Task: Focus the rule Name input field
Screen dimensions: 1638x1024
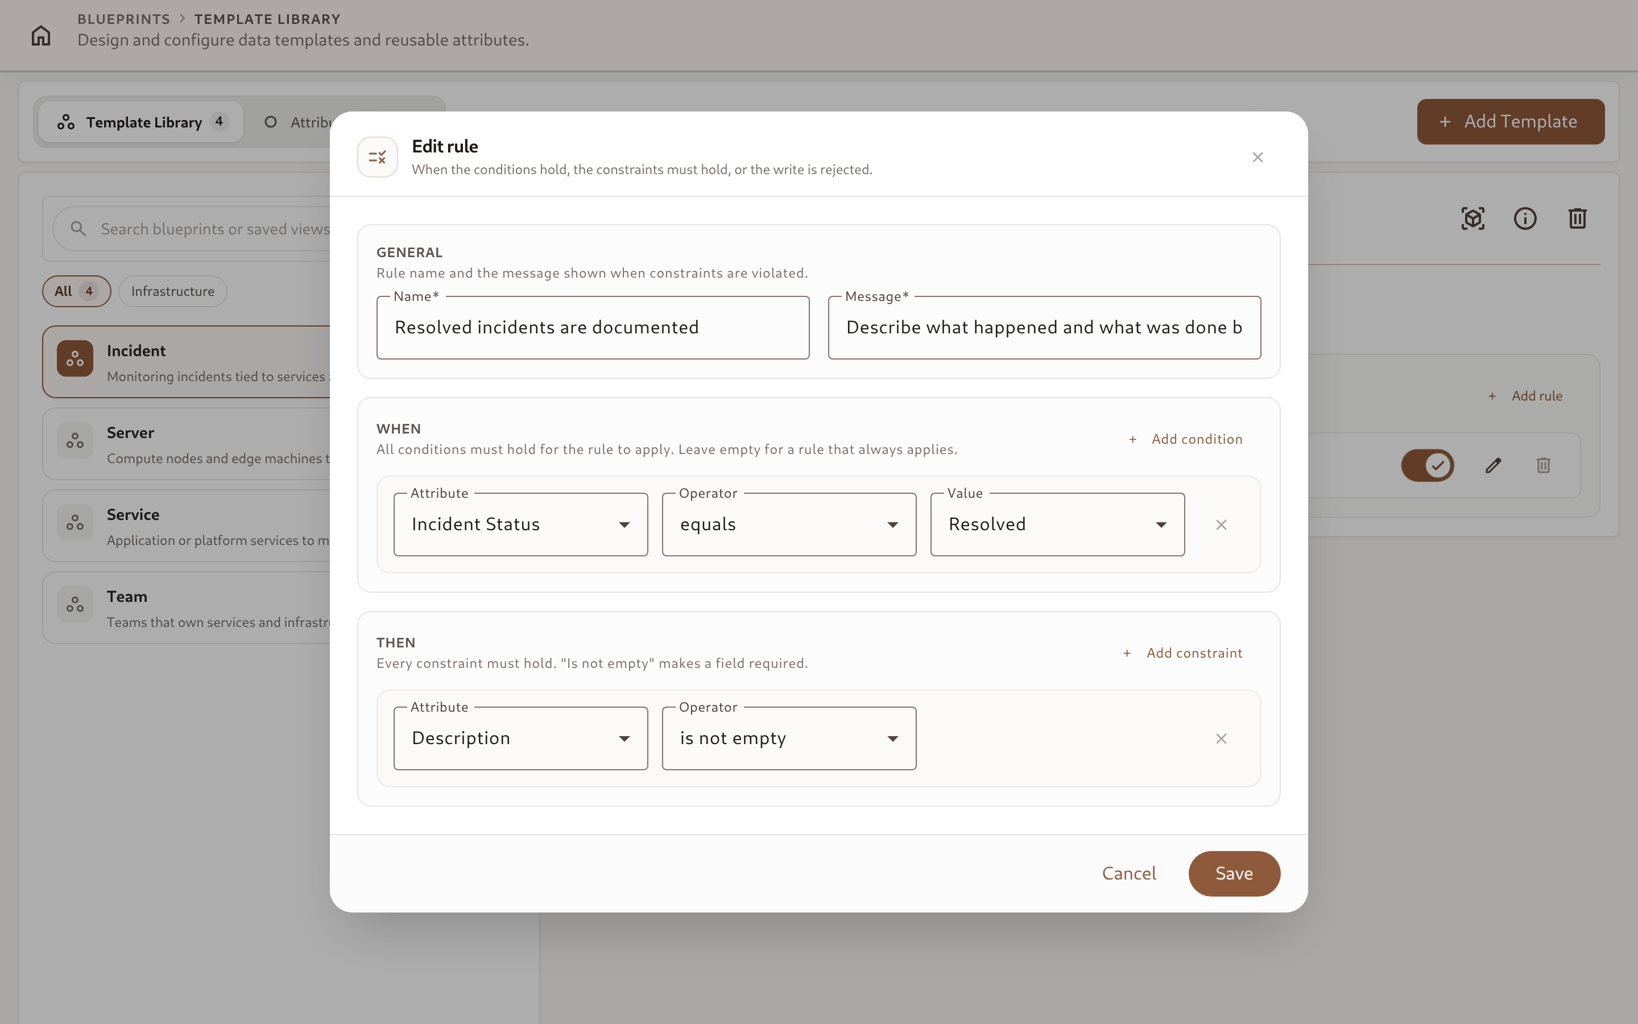Action: [x=593, y=328]
